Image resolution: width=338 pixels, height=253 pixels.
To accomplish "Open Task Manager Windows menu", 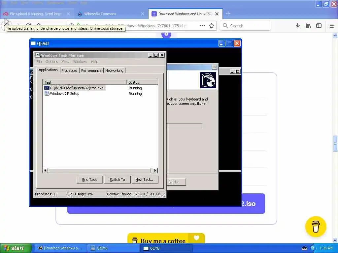I will 80,62.
